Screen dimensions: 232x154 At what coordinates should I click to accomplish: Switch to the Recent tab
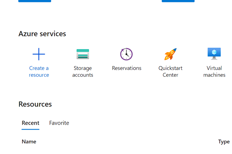(31, 123)
